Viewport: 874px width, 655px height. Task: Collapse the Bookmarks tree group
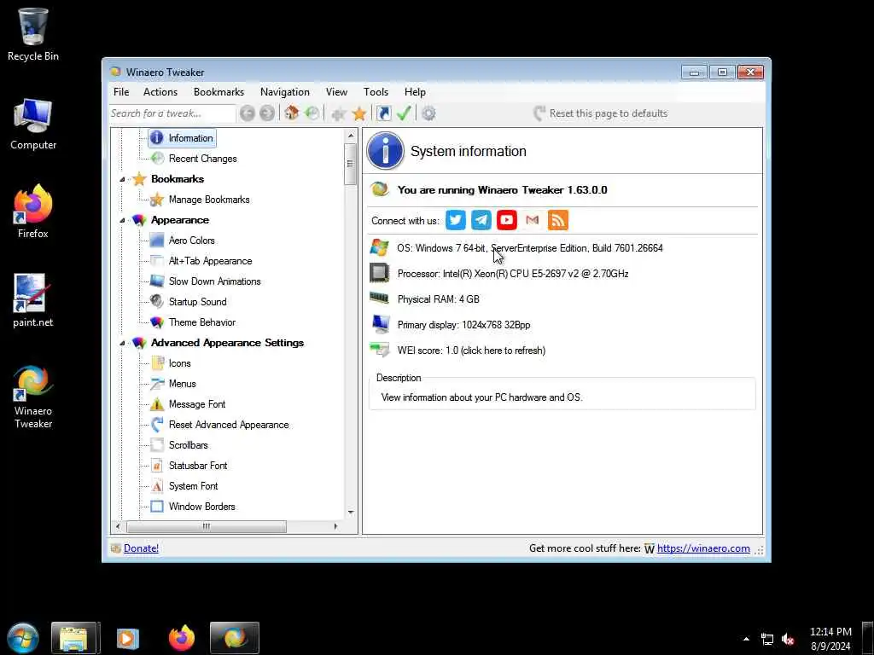pos(122,179)
